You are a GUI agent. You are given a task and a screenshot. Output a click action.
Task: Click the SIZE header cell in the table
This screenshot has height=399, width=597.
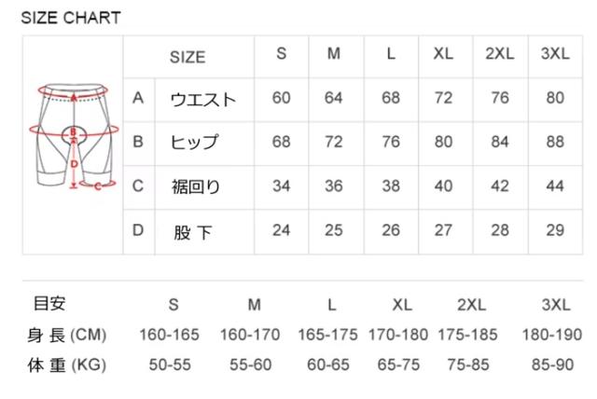pos(187,57)
